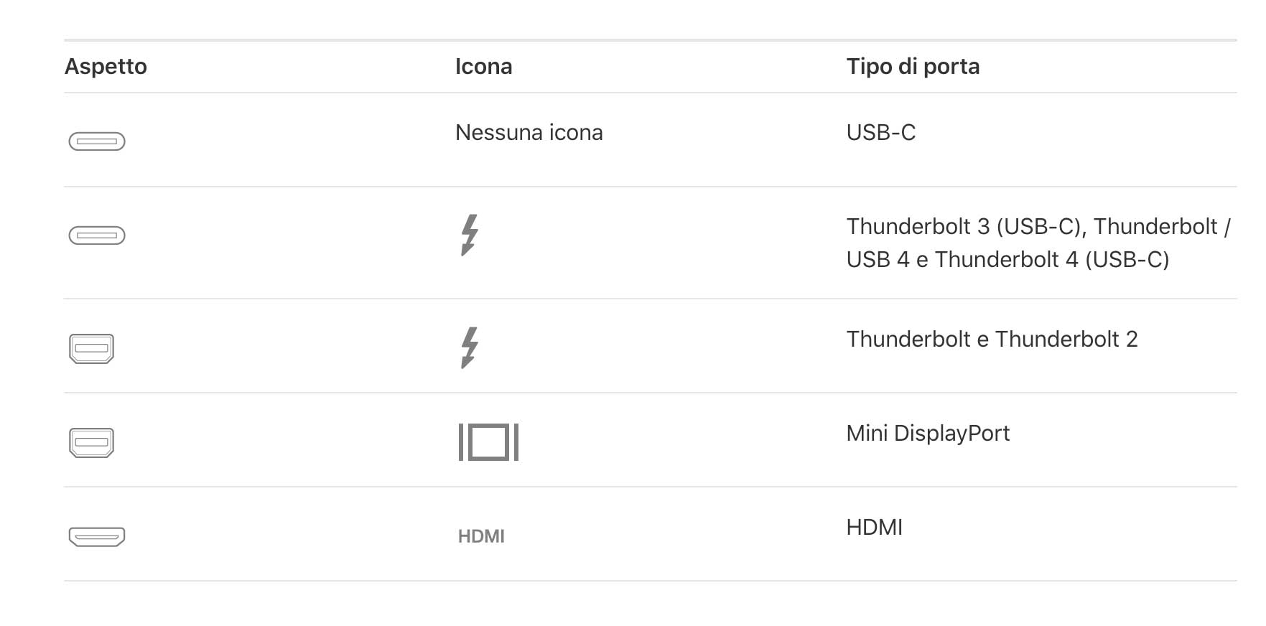Click the HDMI port connector shape
1266x626 pixels.
click(x=97, y=536)
